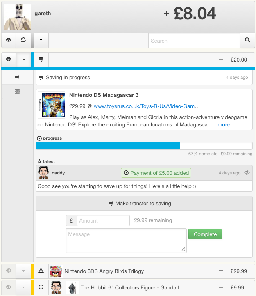256x296 pixels.
Task: Click the £29.99 price on Angry Birds row
Action: [239, 271]
